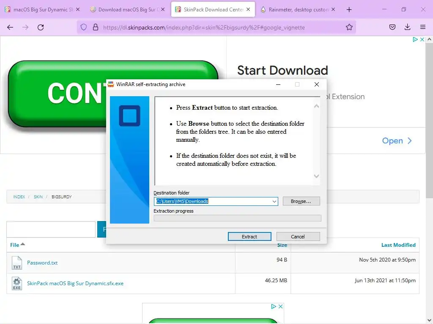Switch to the Rainmeter tab

point(298,10)
